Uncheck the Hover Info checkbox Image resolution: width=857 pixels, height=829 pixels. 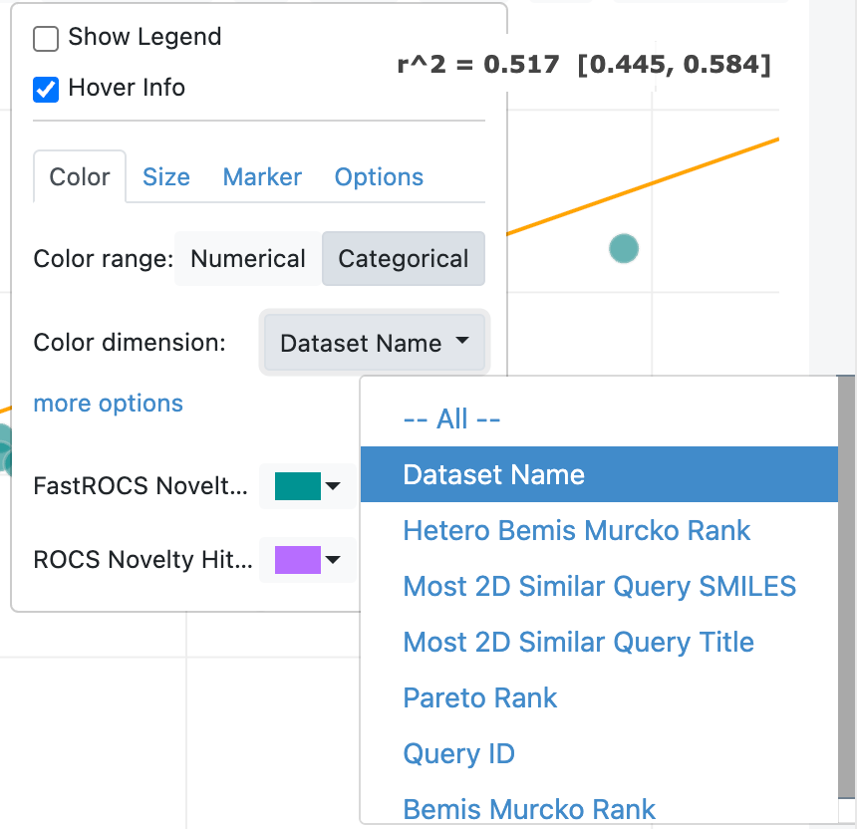coord(46,89)
